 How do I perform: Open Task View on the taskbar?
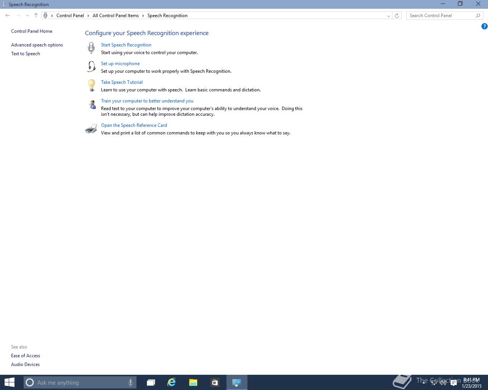click(x=151, y=382)
